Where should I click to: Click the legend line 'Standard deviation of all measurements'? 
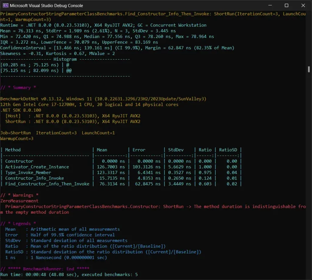point(79,241)
